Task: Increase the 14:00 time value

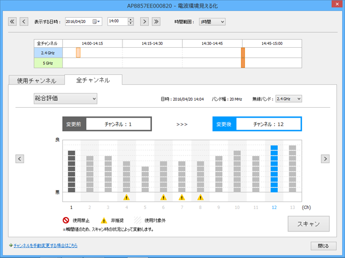Action: point(131,20)
